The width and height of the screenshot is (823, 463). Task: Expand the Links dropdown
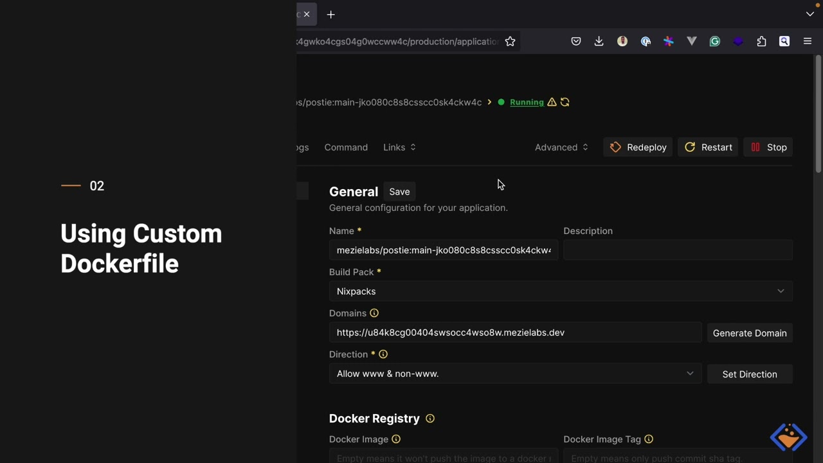coord(399,147)
